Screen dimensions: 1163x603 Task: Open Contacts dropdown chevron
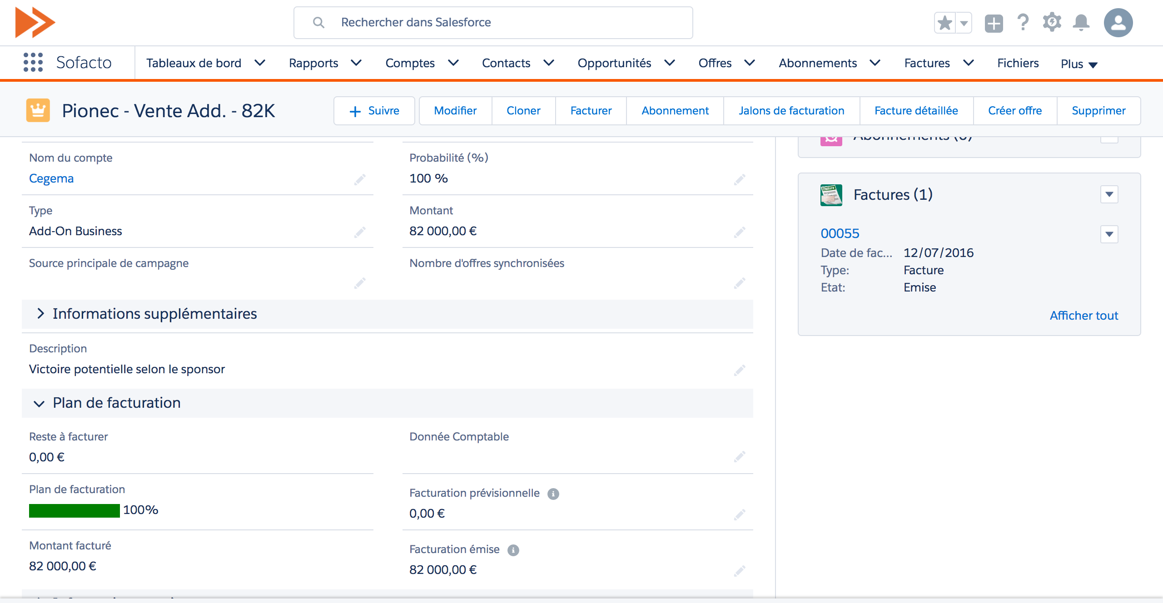(549, 63)
